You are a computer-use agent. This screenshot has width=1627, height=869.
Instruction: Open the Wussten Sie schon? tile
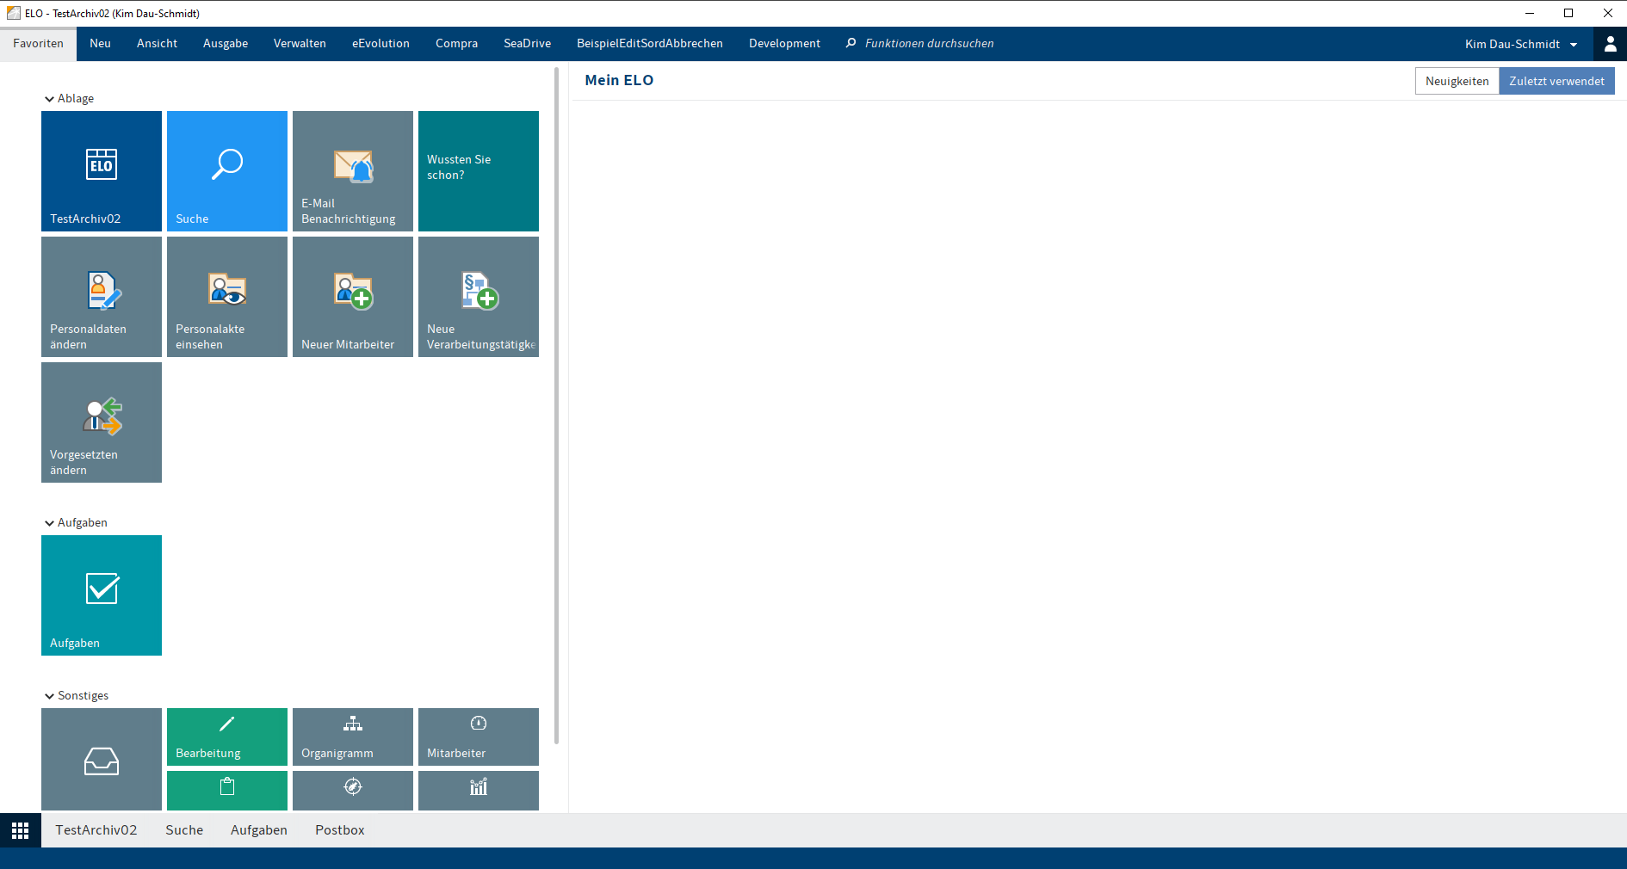tap(479, 171)
